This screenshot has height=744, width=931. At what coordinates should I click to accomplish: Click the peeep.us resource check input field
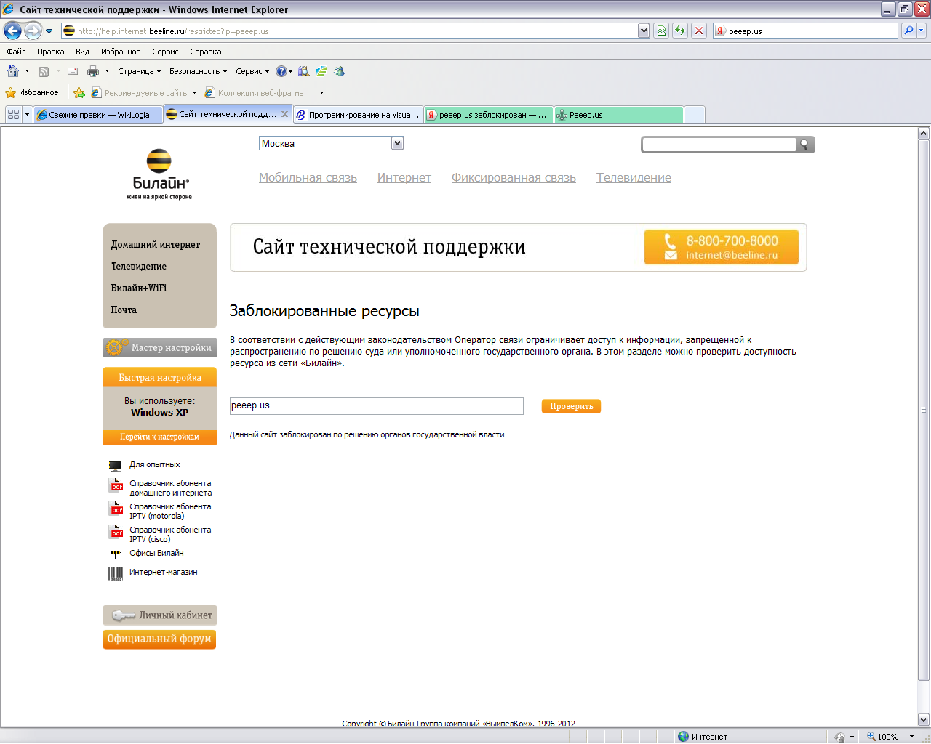376,405
